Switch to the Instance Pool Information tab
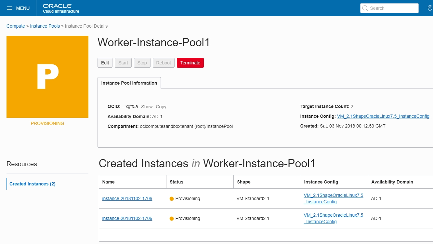 coord(129,83)
